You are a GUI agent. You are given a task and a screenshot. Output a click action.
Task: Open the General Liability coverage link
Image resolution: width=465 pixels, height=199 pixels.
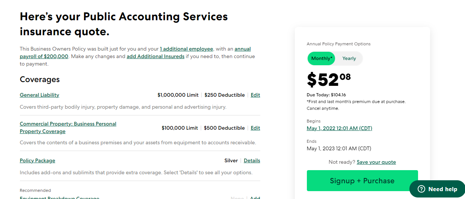[39, 95]
